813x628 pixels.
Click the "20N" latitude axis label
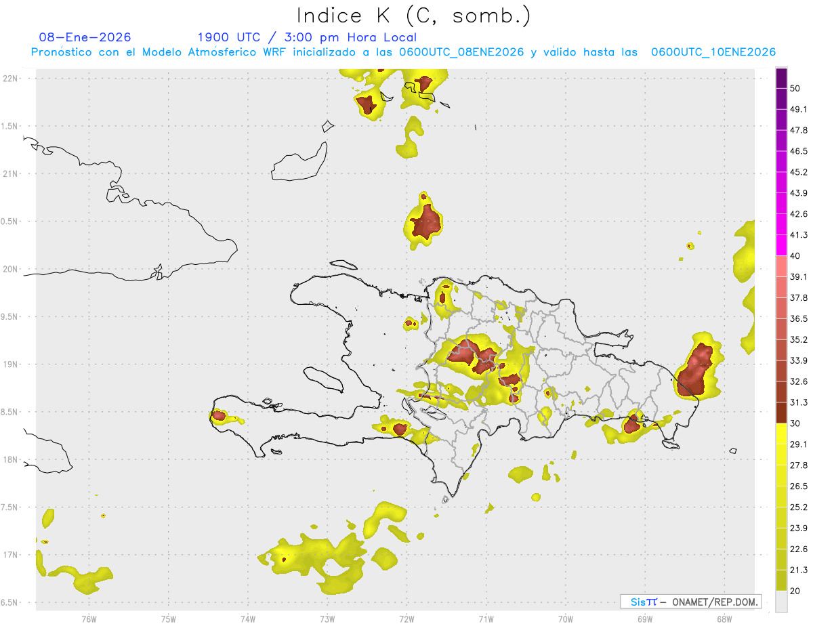(11, 269)
